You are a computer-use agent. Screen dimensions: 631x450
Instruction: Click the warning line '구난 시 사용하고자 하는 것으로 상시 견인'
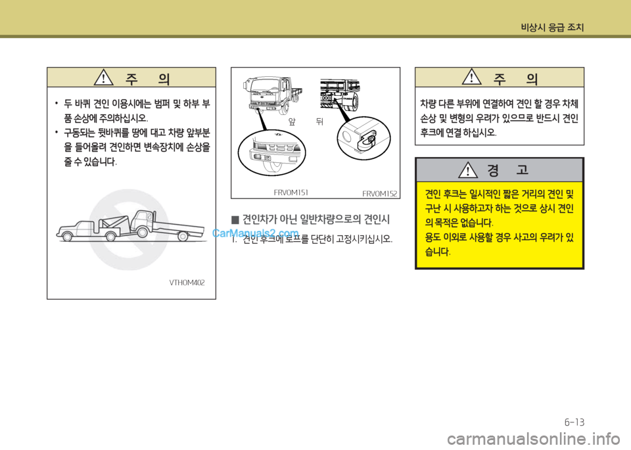500,209
